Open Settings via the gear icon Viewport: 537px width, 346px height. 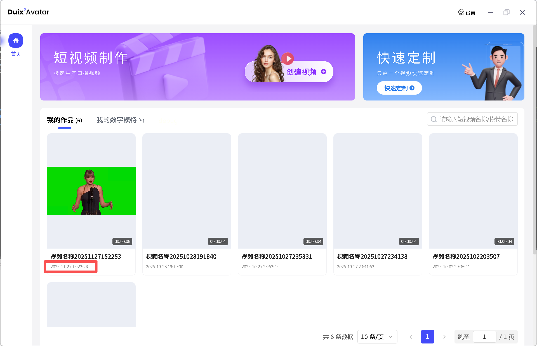(461, 12)
